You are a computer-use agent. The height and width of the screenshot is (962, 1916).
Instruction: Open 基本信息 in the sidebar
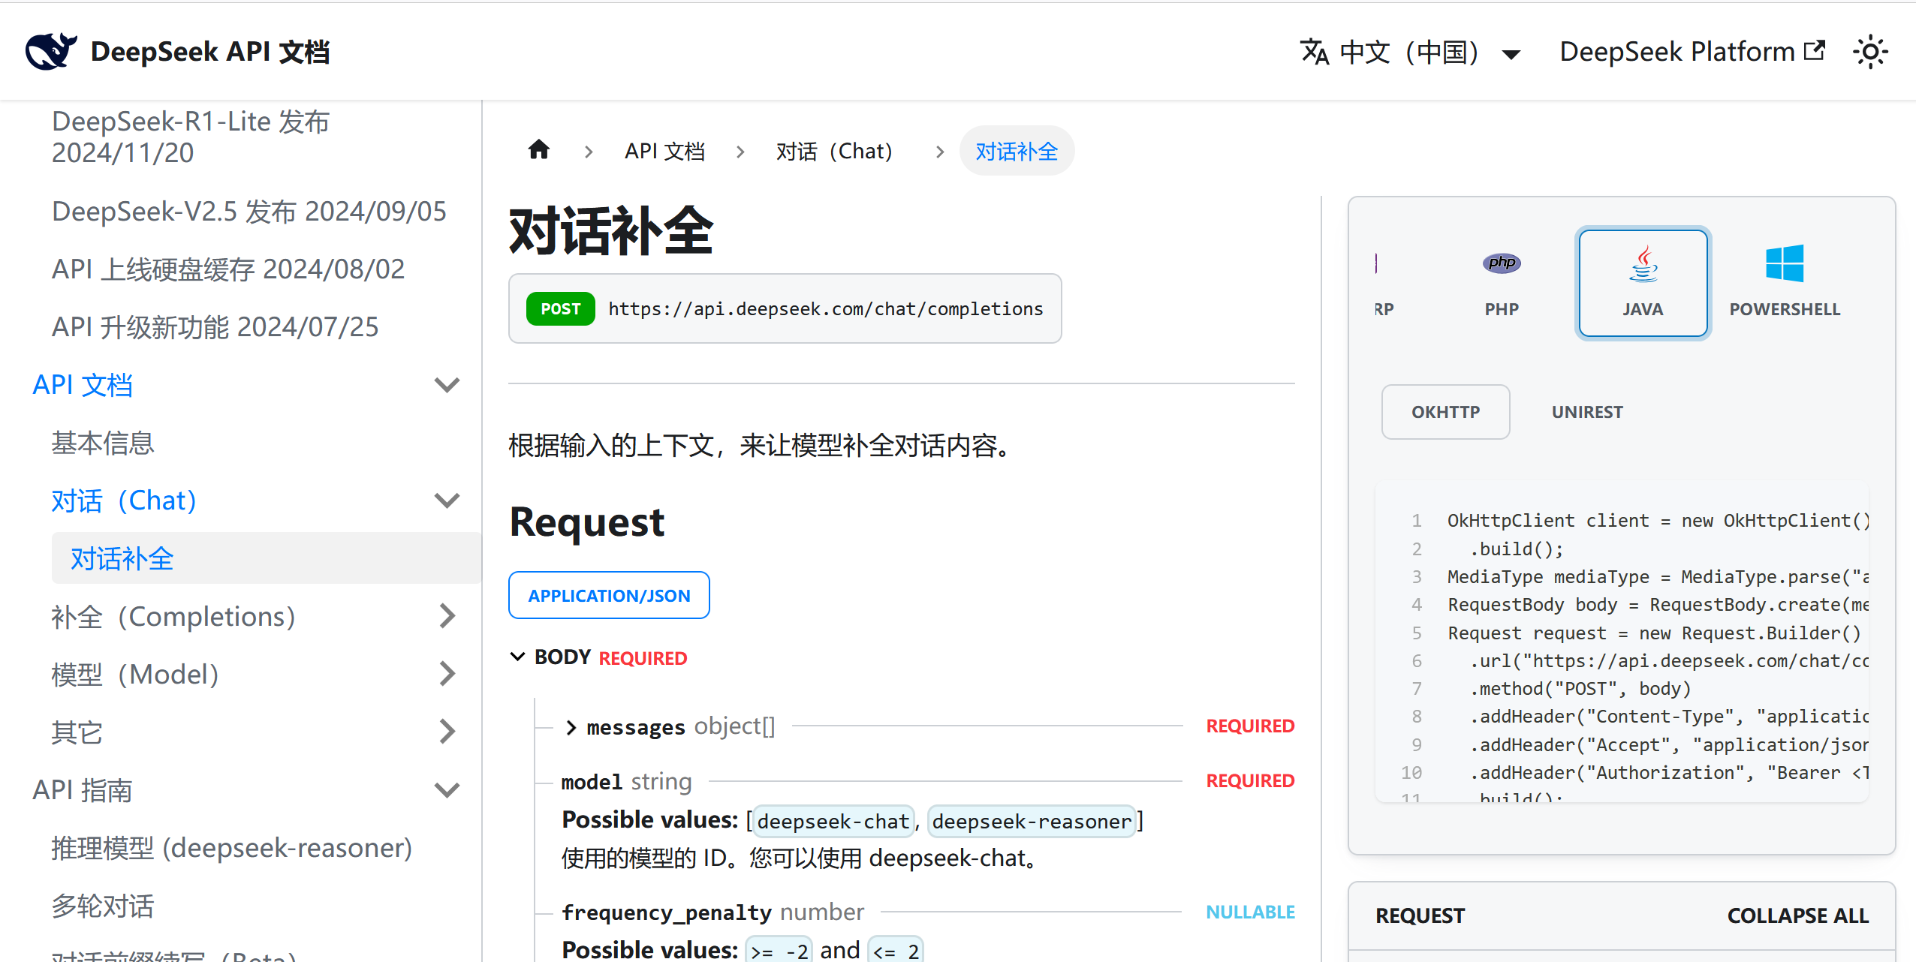click(103, 443)
